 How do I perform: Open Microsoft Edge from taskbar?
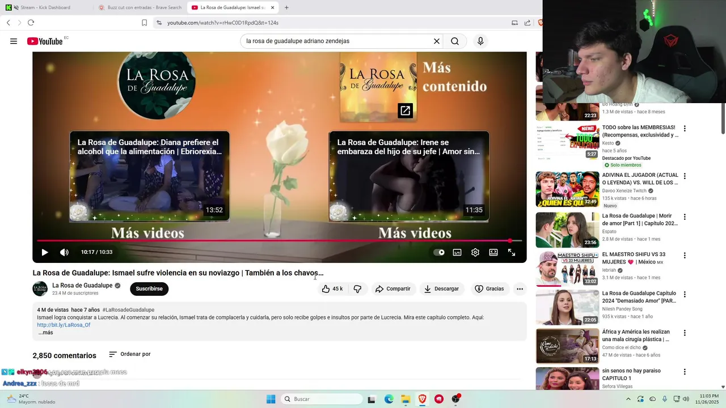[x=389, y=399]
